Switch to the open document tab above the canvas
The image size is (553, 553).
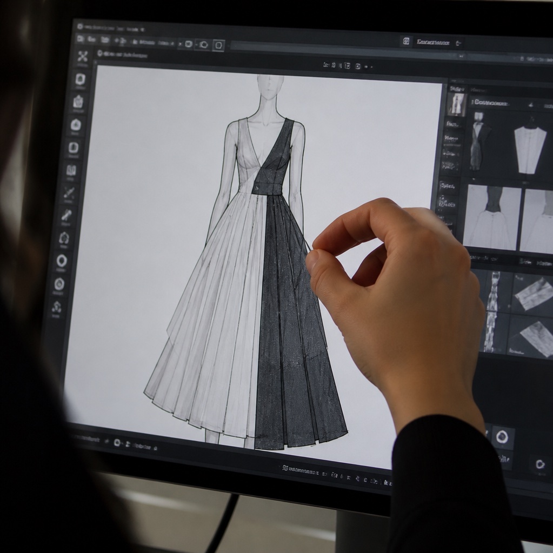[x=122, y=55]
